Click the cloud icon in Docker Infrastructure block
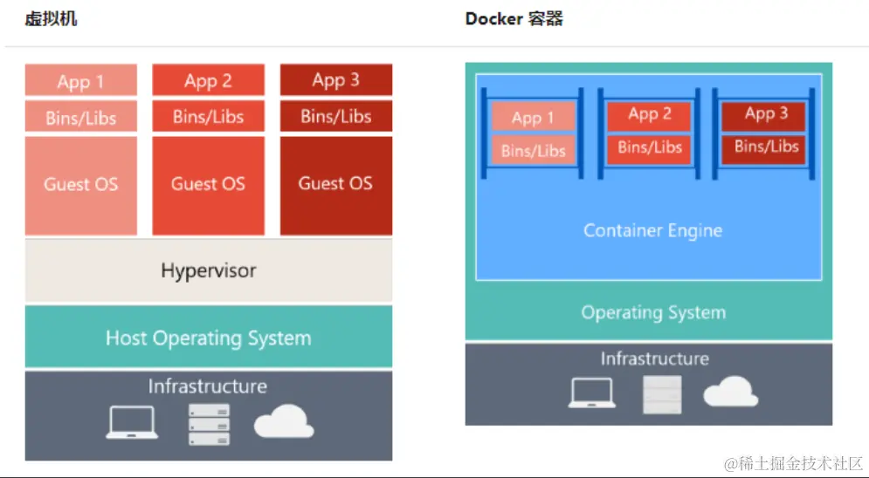869x478 pixels. point(731,391)
